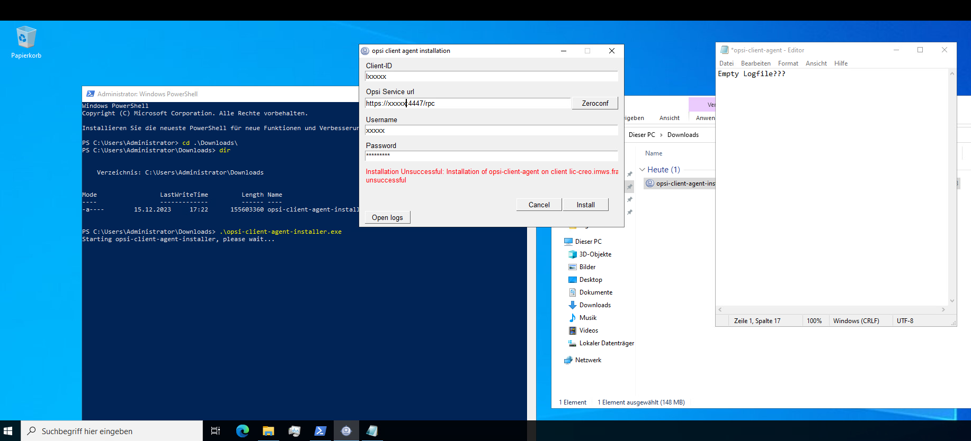Click 'Windows (CRLF)' in Editor status bar
Image resolution: width=971 pixels, height=441 pixels.
856,321
